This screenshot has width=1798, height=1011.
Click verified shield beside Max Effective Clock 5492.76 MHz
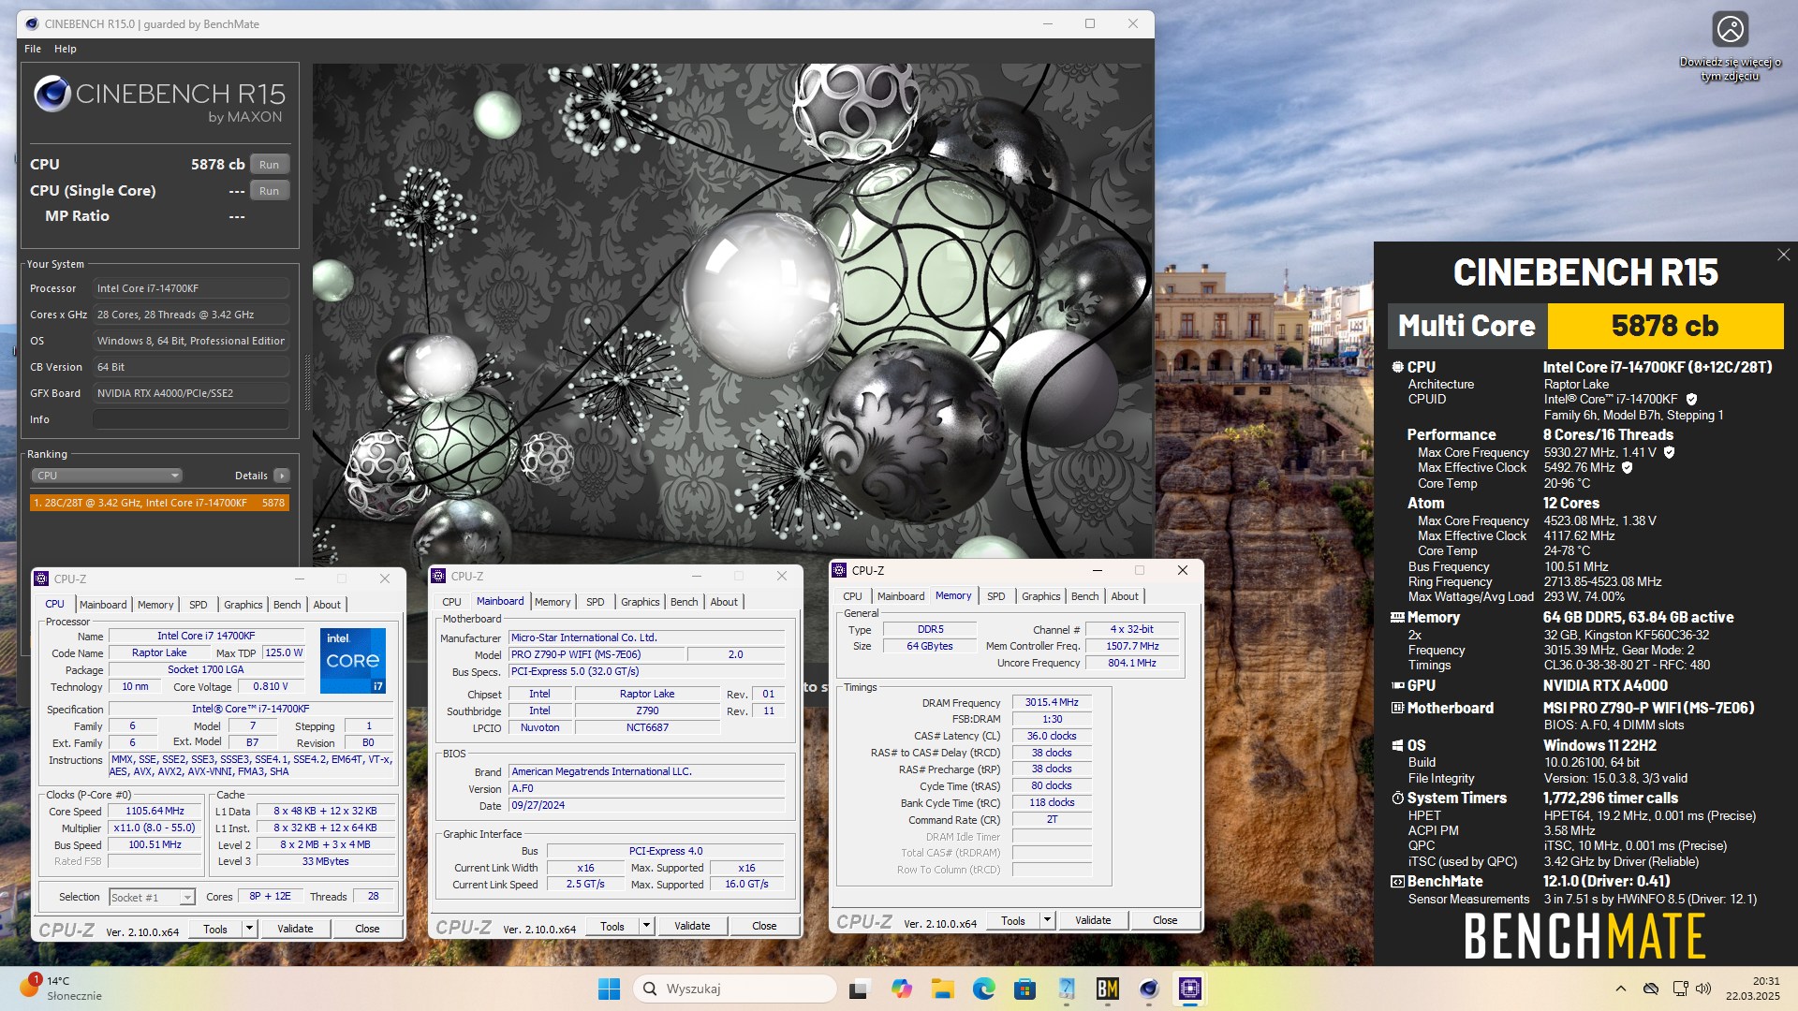[1627, 467]
